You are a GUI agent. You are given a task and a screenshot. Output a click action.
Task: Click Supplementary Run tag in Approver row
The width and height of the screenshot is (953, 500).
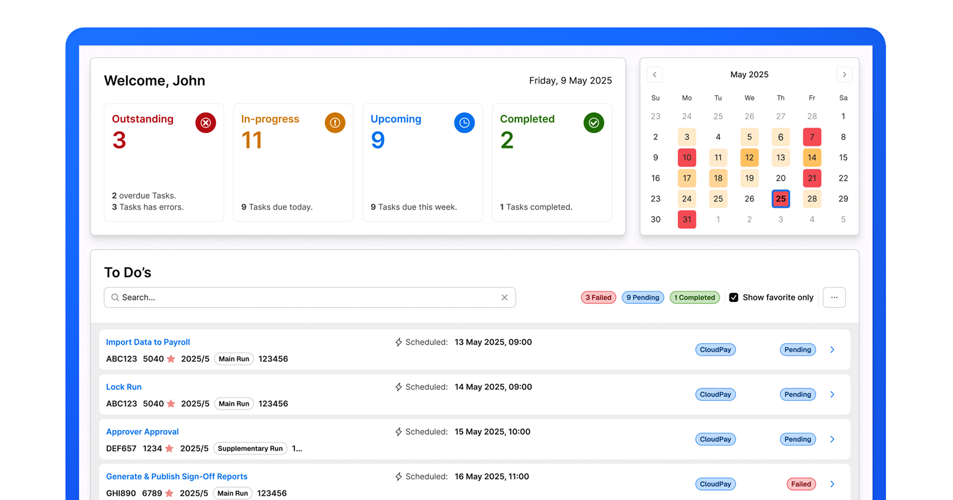[x=250, y=448]
